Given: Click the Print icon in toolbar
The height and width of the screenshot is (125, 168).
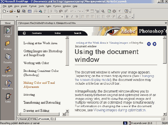Looking at the screenshot, I should tap(35, 11).
